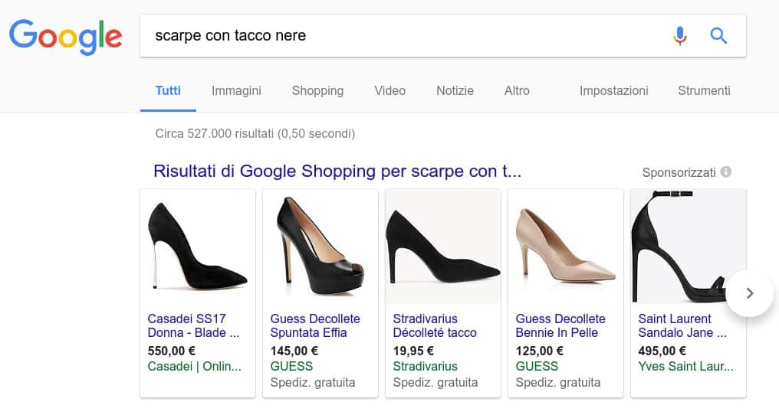Open Casadei SS17 Donna - Blade link
The height and width of the screenshot is (415, 779).
[193, 325]
